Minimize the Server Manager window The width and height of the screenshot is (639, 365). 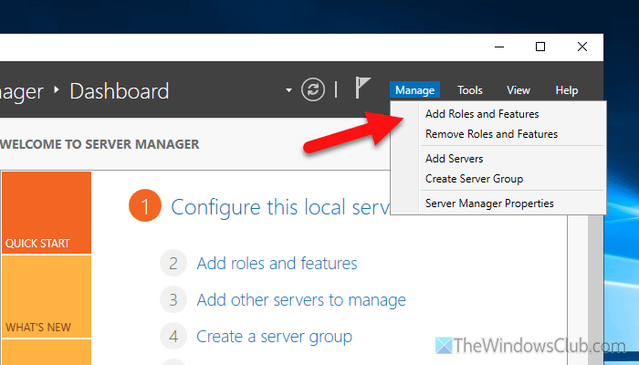click(499, 47)
